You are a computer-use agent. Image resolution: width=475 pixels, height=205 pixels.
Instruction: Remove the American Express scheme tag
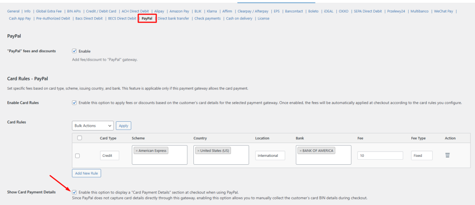tap(136, 151)
